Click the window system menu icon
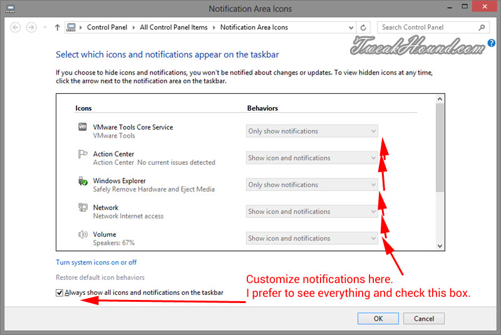 (10, 9)
